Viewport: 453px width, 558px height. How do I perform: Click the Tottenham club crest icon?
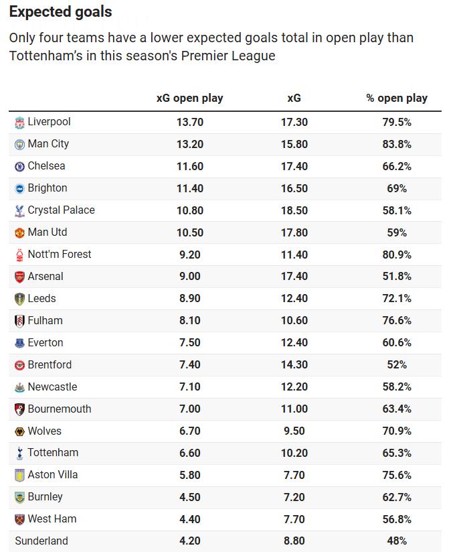19,454
